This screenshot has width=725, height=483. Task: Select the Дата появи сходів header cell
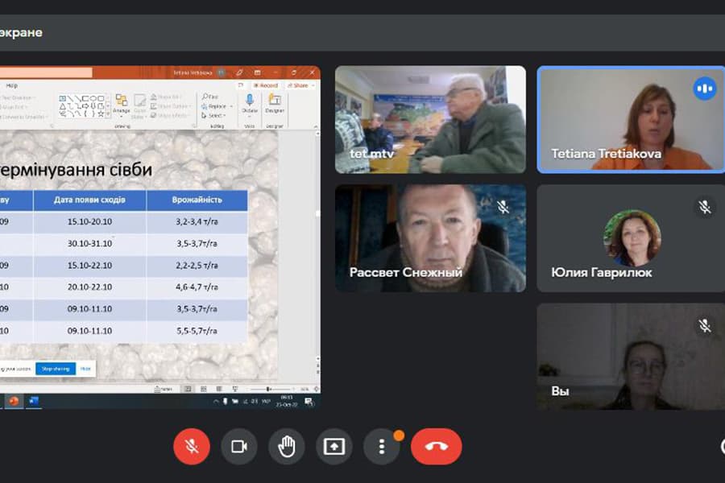89,200
